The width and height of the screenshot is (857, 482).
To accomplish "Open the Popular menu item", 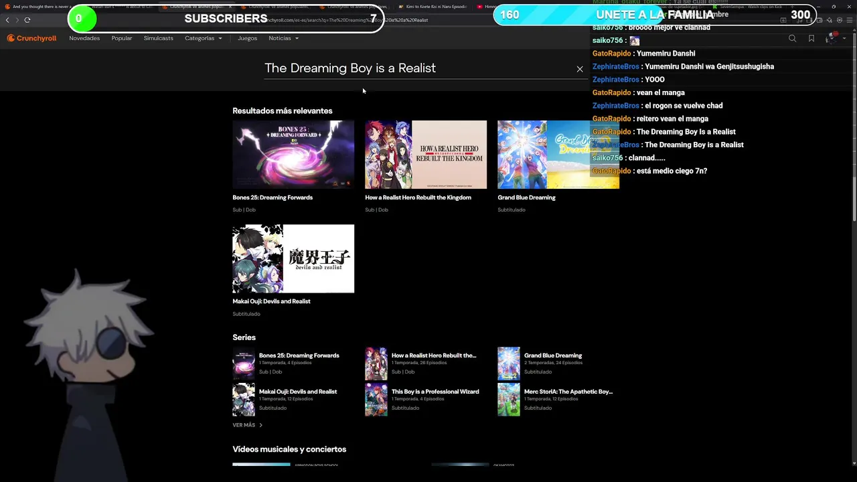I will [x=122, y=38].
